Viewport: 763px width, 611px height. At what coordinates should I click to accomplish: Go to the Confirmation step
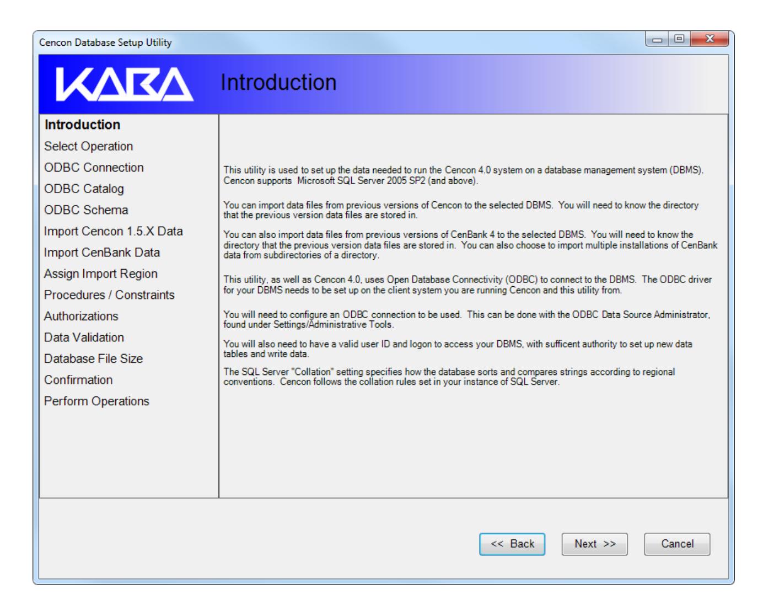point(78,380)
